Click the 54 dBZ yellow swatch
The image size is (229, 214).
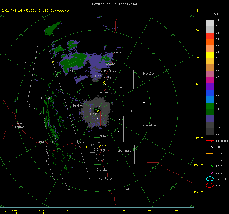(x=210, y=55)
